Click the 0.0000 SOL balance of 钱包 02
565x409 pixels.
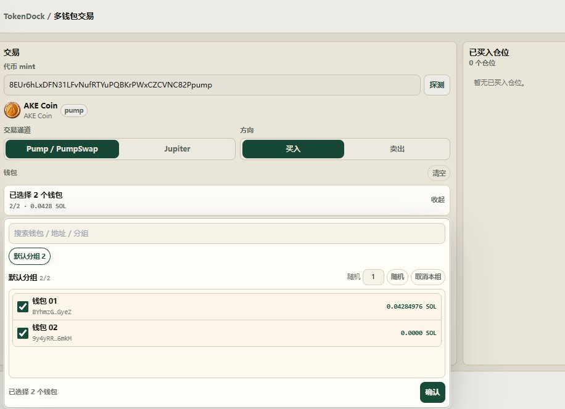coord(418,333)
